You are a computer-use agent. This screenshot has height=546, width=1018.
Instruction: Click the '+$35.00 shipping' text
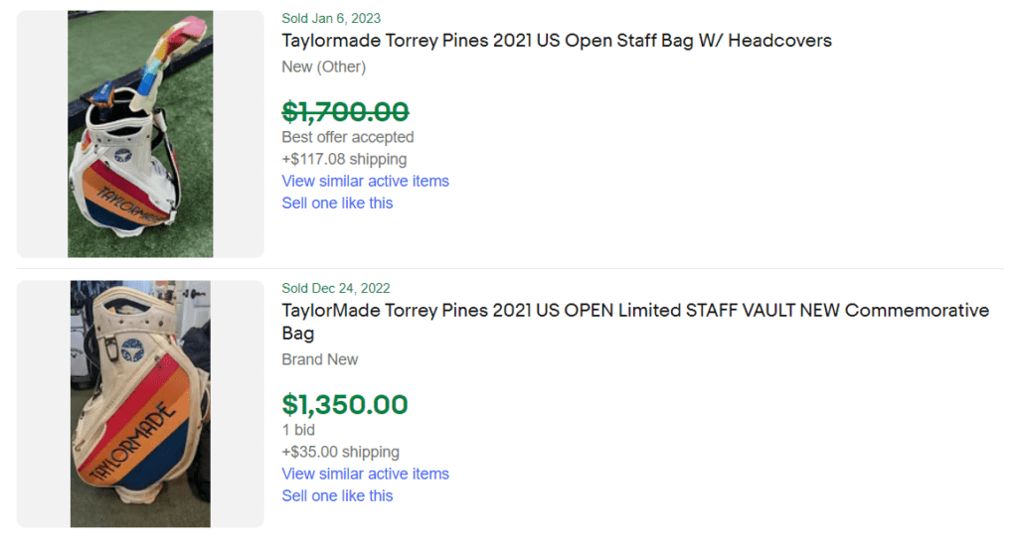(340, 452)
